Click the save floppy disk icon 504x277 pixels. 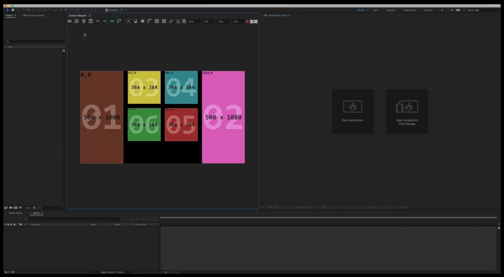91,21
